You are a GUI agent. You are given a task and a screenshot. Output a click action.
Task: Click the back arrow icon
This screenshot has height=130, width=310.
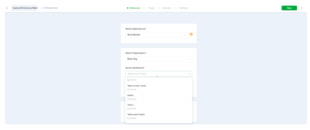pos(7,8)
